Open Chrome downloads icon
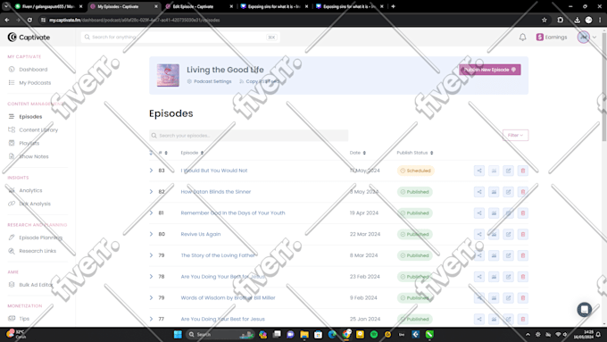This screenshot has height=342, width=607. (x=577, y=20)
